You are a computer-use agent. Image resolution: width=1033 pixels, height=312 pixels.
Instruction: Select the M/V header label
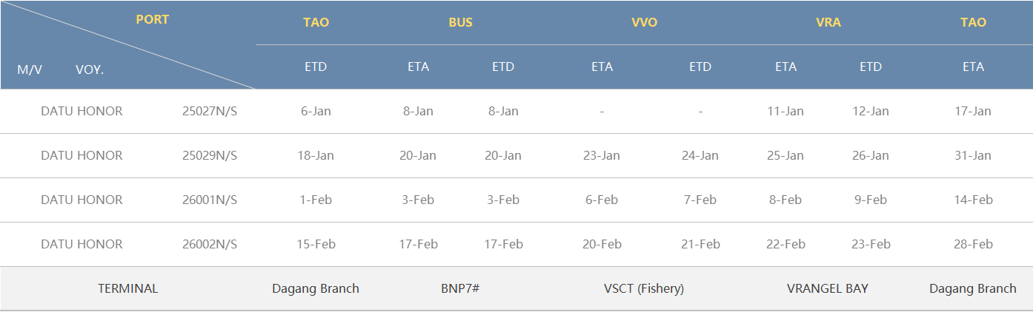(x=30, y=69)
